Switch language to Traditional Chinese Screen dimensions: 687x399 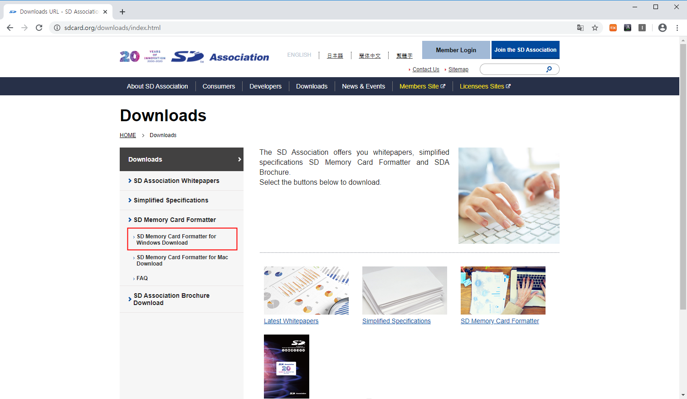coord(404,55)
